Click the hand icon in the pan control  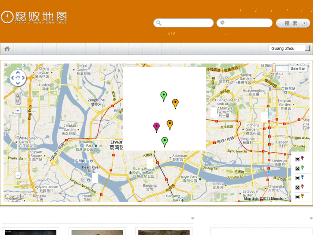point(18,78)
